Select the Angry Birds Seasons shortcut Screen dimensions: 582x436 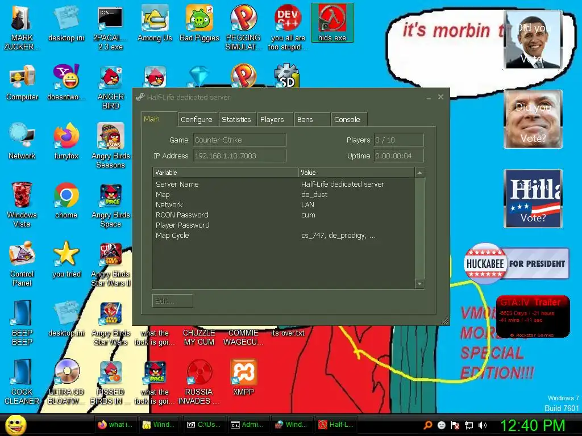click(110, 146)
